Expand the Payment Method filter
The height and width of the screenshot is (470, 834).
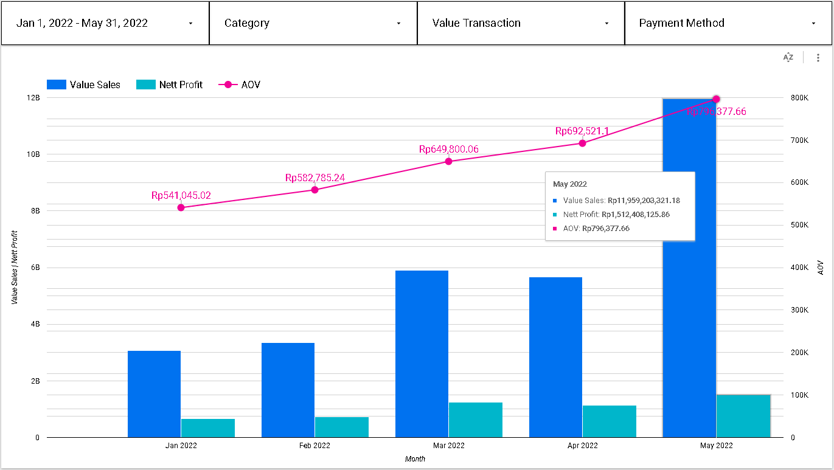728,23
